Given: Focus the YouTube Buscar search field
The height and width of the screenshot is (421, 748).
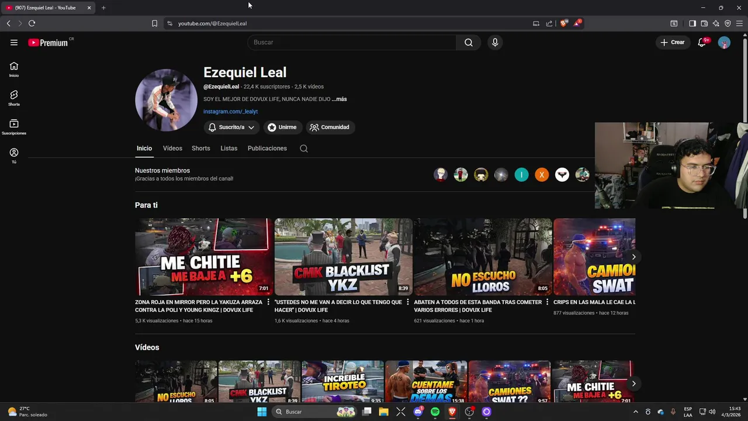Looking at the screenshot, I should (352, 42).
